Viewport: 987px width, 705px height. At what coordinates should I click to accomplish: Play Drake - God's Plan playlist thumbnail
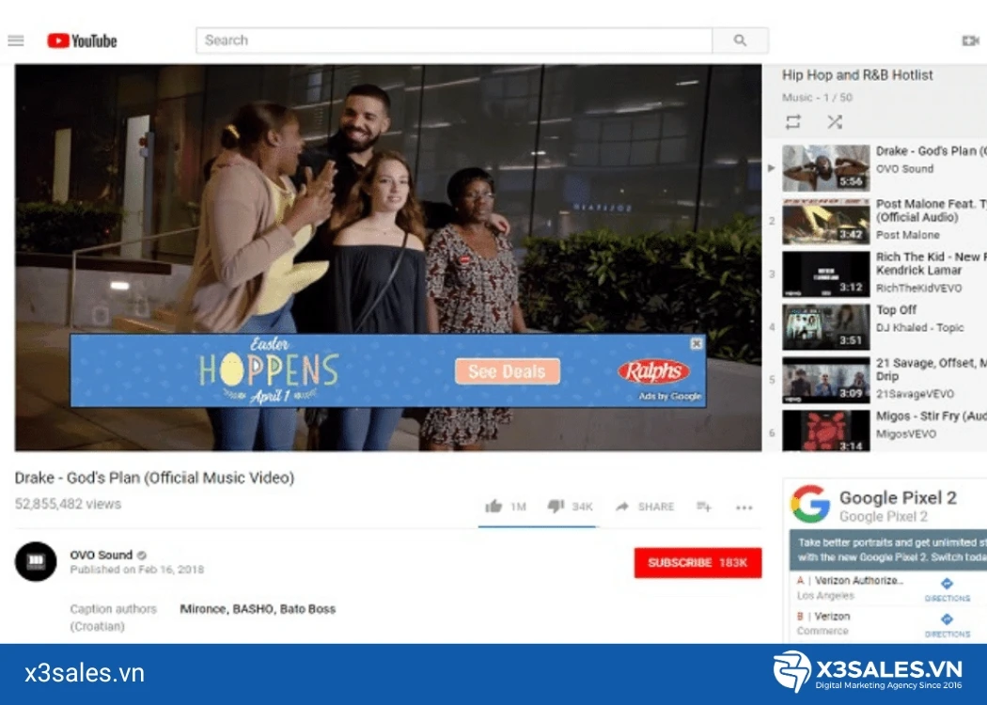coord(826,168)
